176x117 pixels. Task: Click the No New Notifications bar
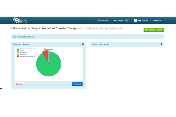(x=88, y=37)
